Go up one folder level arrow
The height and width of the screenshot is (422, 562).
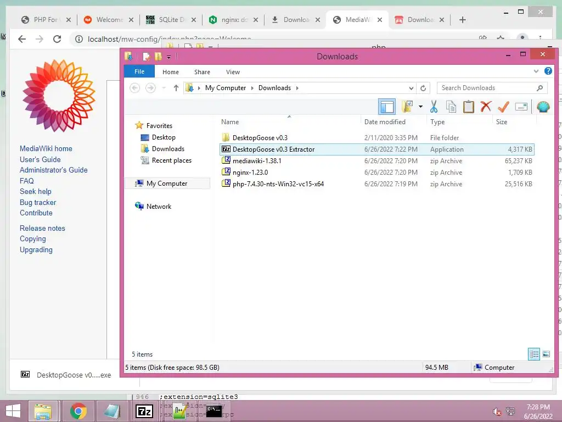[x=176, y=88]
